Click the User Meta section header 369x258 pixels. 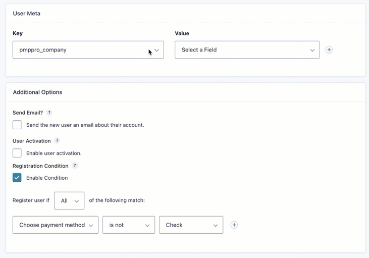(x=27, y=14)
